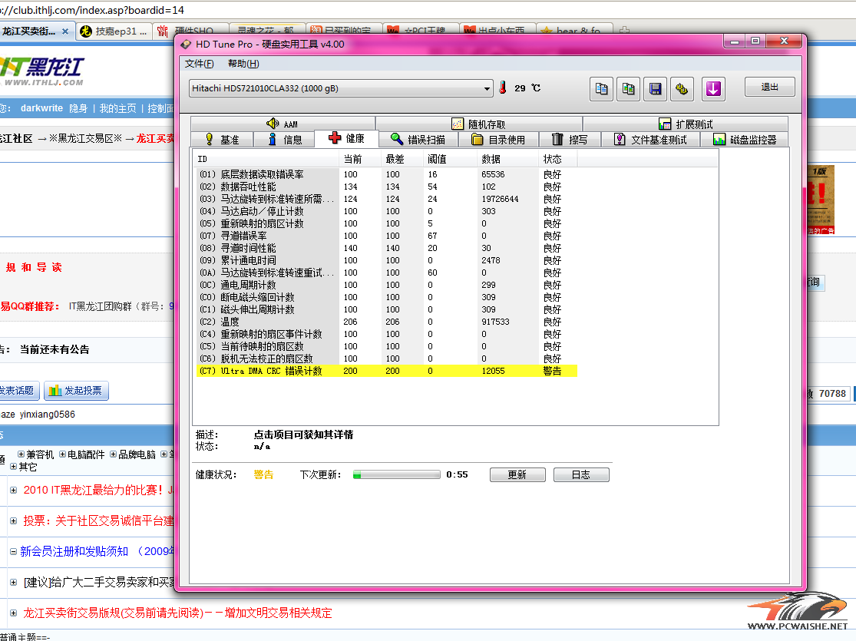Select the (C2) 温度 row
This screenshot has height=641, width=856.
coord(386,322)
